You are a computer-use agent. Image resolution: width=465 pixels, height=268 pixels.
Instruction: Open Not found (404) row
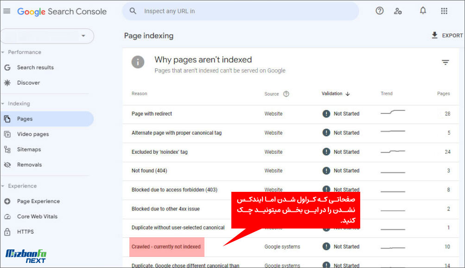(x=291, y=171)
